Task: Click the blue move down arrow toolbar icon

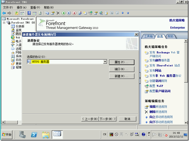Action: coord(123,13)
